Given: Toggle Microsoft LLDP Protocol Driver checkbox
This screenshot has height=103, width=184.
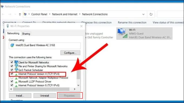Looking at the screenshot, I should 12,81.
